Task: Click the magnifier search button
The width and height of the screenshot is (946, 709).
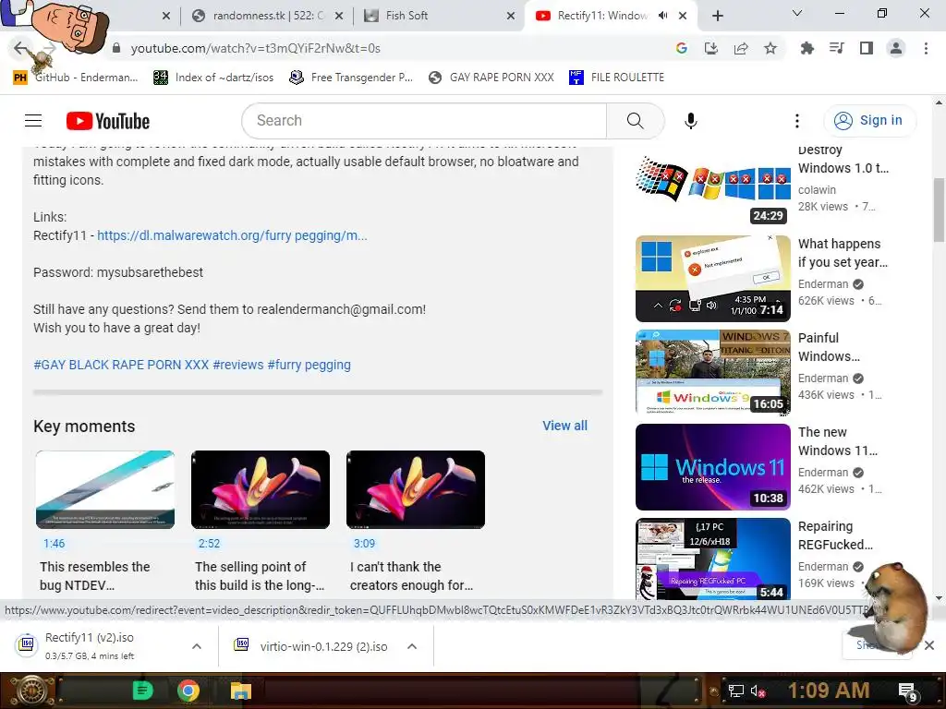Action: [635, 121]
